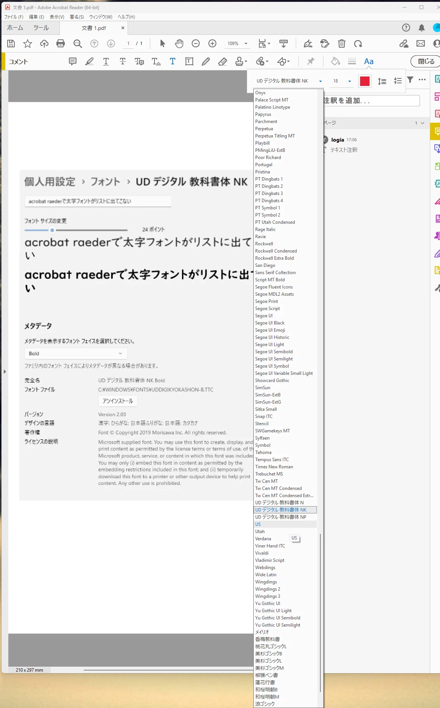Select the strikethrough text tool
The width and height of the screenshot is (440, 708).
tap(123, 61)
